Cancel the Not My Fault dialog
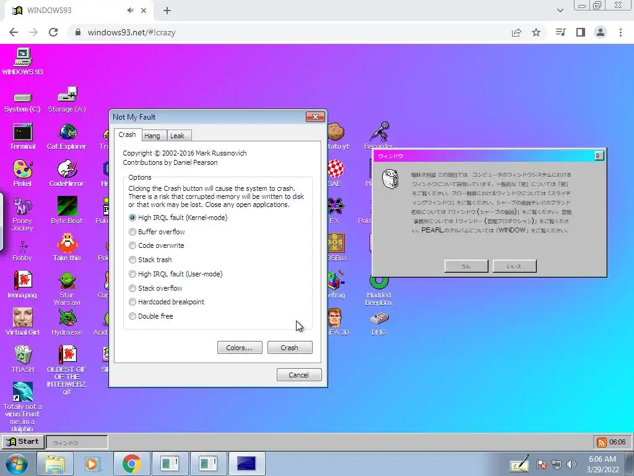The height and width of the screenshot is (476, 634). pyautogui.click(x=299, y=375)
